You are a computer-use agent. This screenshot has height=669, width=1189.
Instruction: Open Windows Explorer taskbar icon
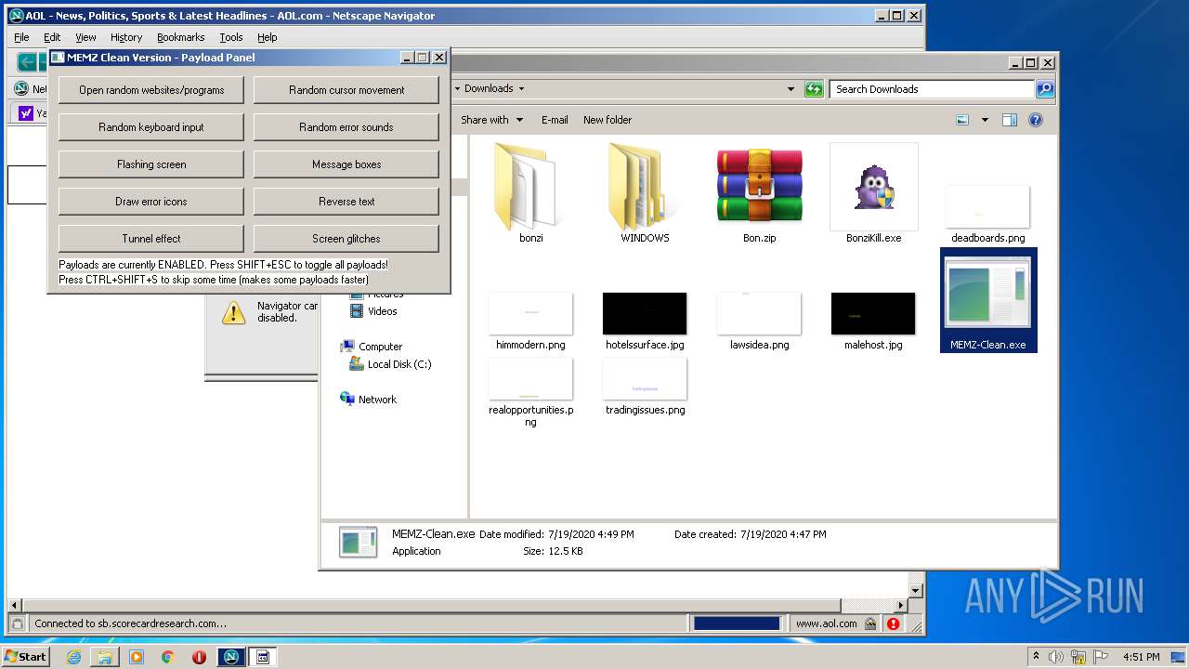click(105, 657)
